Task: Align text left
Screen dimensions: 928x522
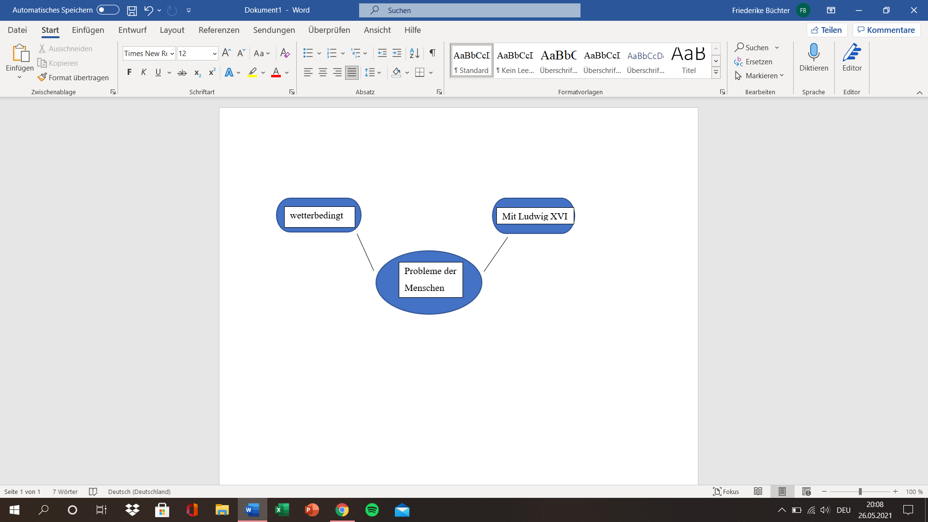Action: click(308, 72)
